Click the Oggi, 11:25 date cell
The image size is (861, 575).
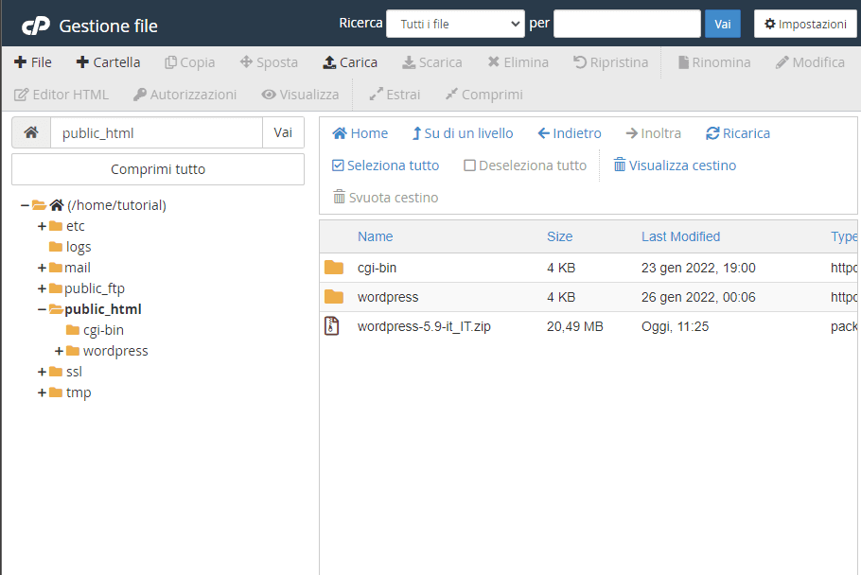[675, 326]
